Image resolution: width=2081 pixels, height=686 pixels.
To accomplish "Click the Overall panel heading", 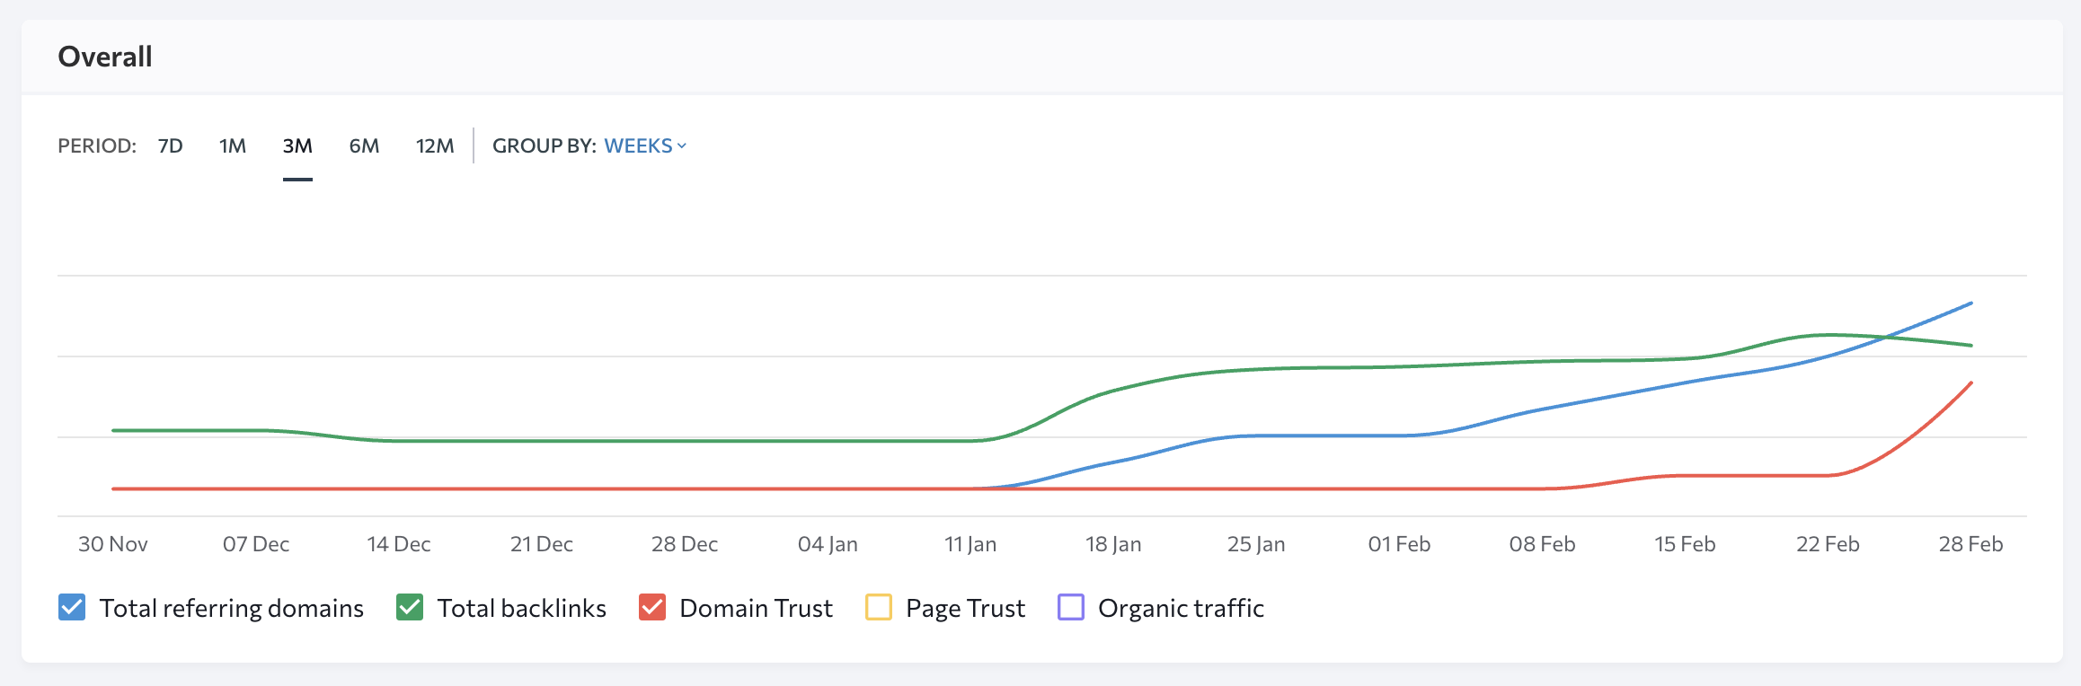I will click(105, 57).
